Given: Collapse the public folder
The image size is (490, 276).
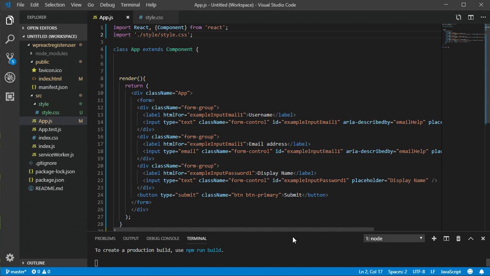Looking at the screenshot, I should click(42, 62).
